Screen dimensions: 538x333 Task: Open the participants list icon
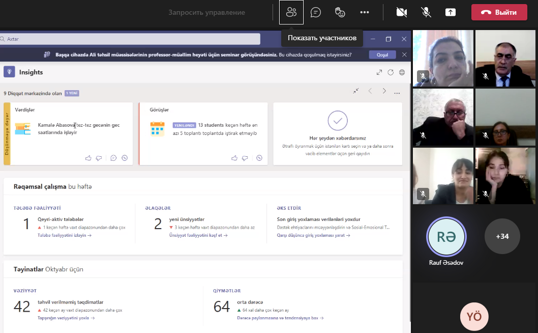point(291,12)
